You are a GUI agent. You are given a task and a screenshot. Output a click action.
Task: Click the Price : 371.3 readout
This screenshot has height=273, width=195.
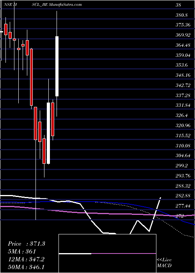pos(27,244)
